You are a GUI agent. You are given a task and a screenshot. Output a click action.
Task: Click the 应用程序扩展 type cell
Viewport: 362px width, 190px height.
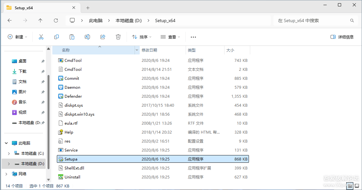click(199, 168)
